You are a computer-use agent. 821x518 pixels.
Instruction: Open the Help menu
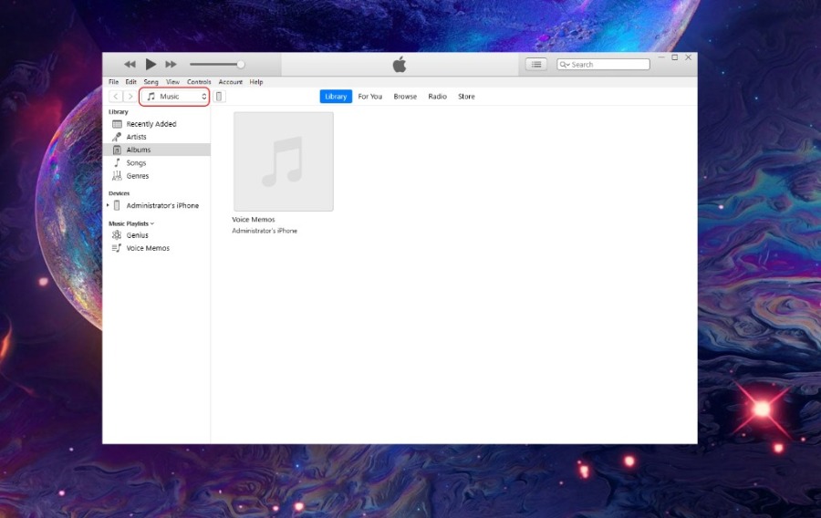(x=256, y=82)
